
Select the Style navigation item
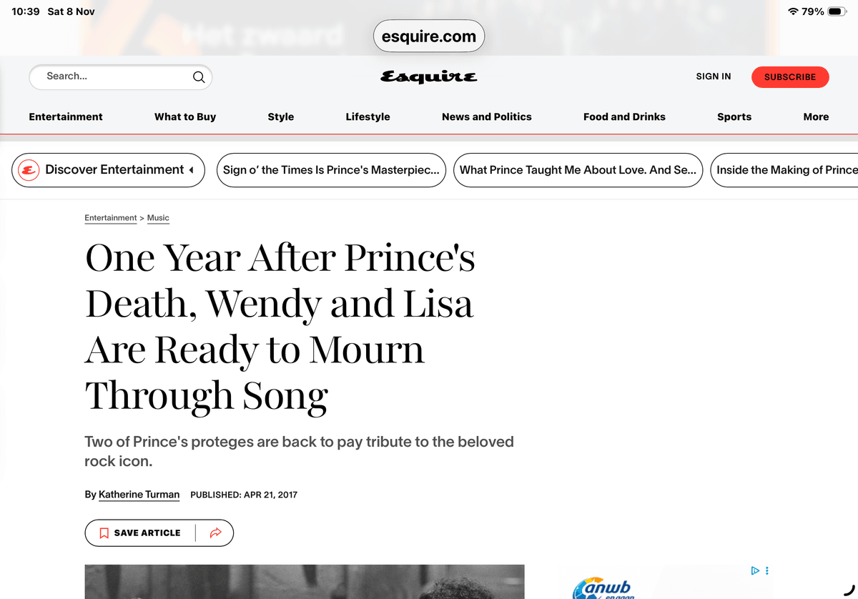(x=281, y=117)
